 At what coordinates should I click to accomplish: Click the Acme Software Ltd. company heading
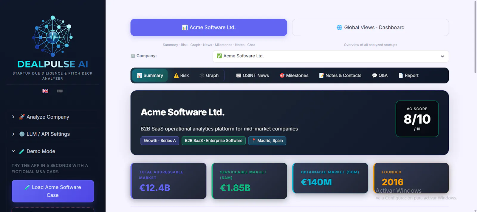coord(182,112)
